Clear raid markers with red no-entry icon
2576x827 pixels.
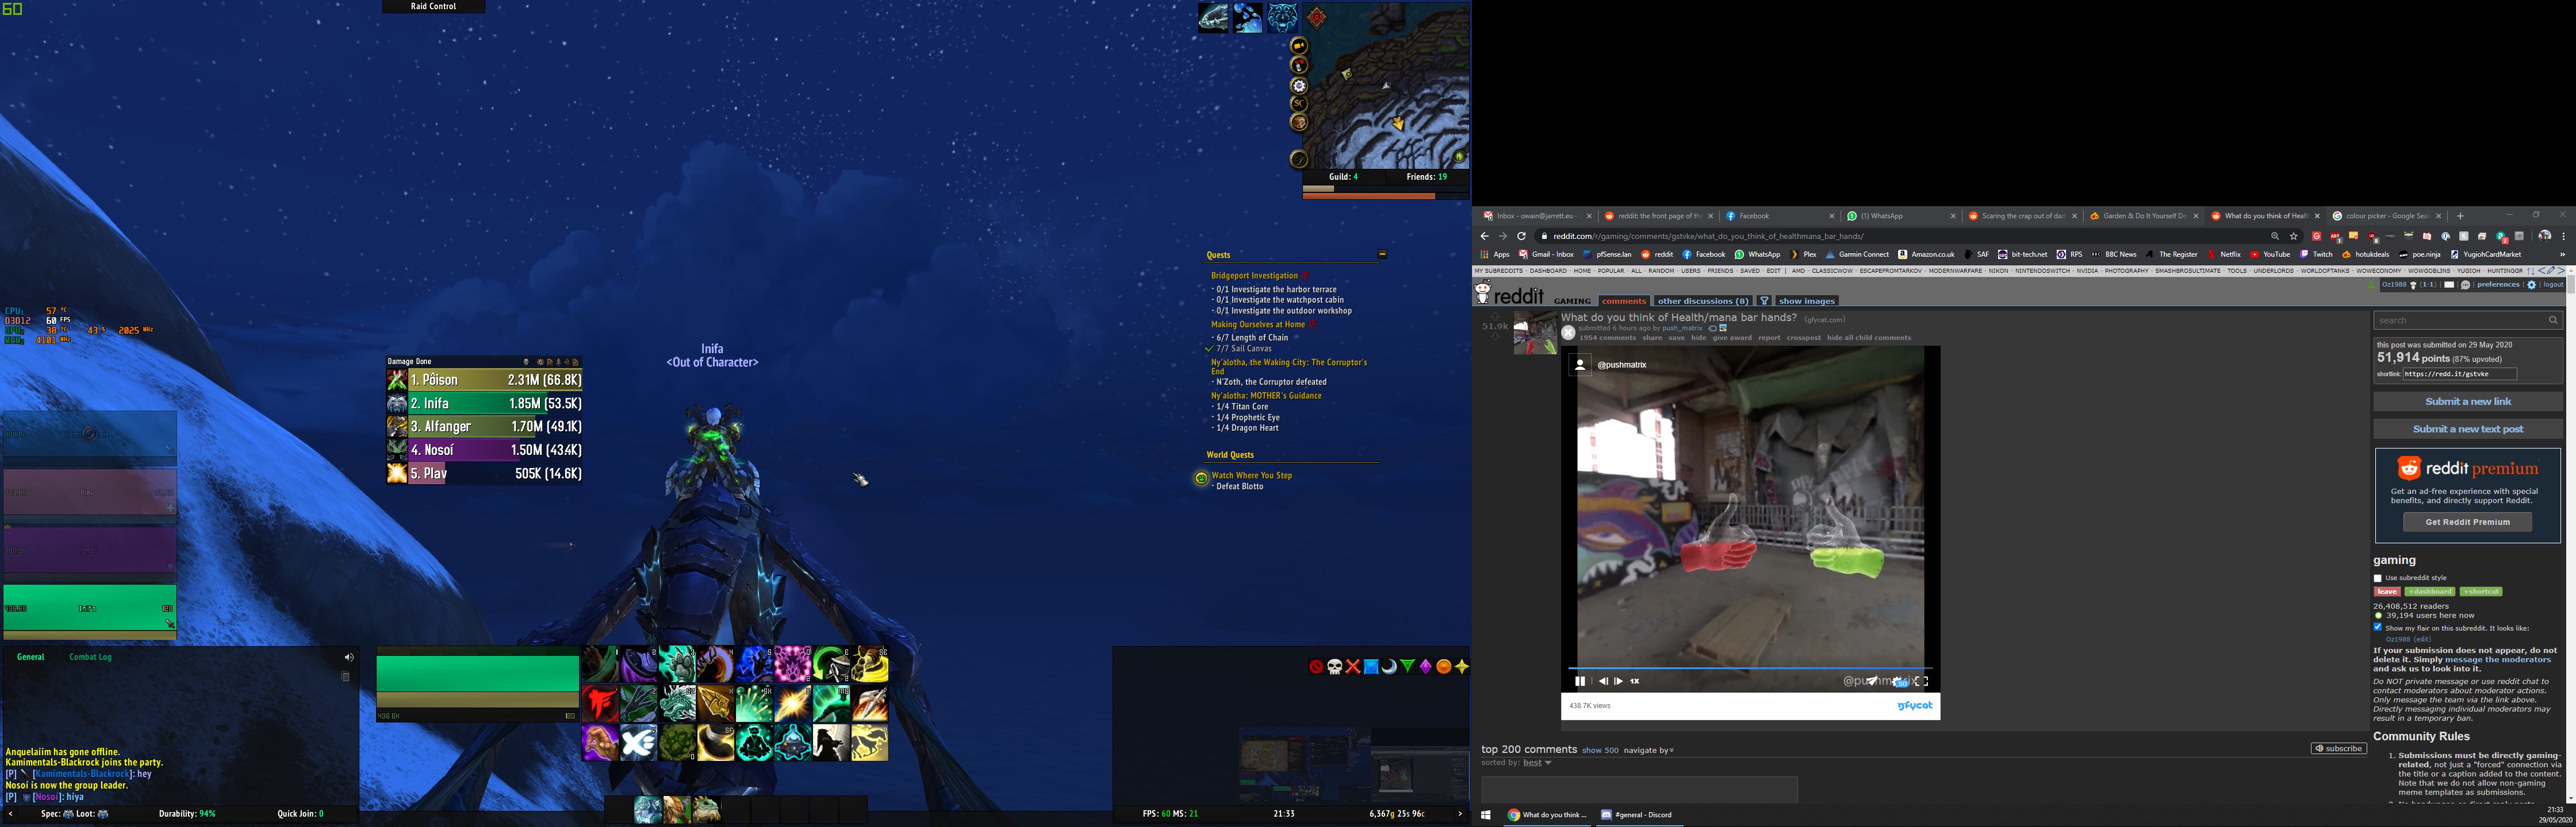tap(1317, 666)
